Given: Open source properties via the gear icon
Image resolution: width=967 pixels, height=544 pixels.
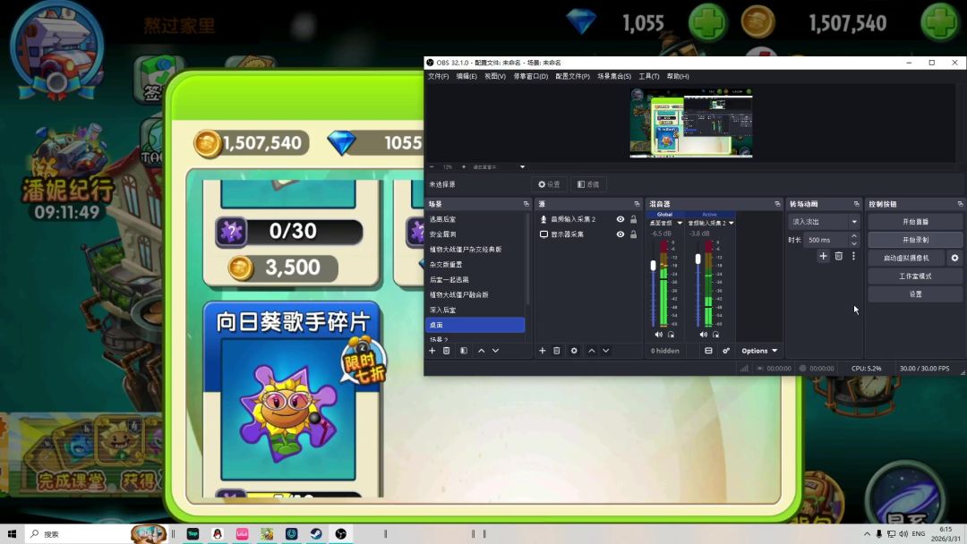Looking at the screenshot, I should (x=574, y=351).
